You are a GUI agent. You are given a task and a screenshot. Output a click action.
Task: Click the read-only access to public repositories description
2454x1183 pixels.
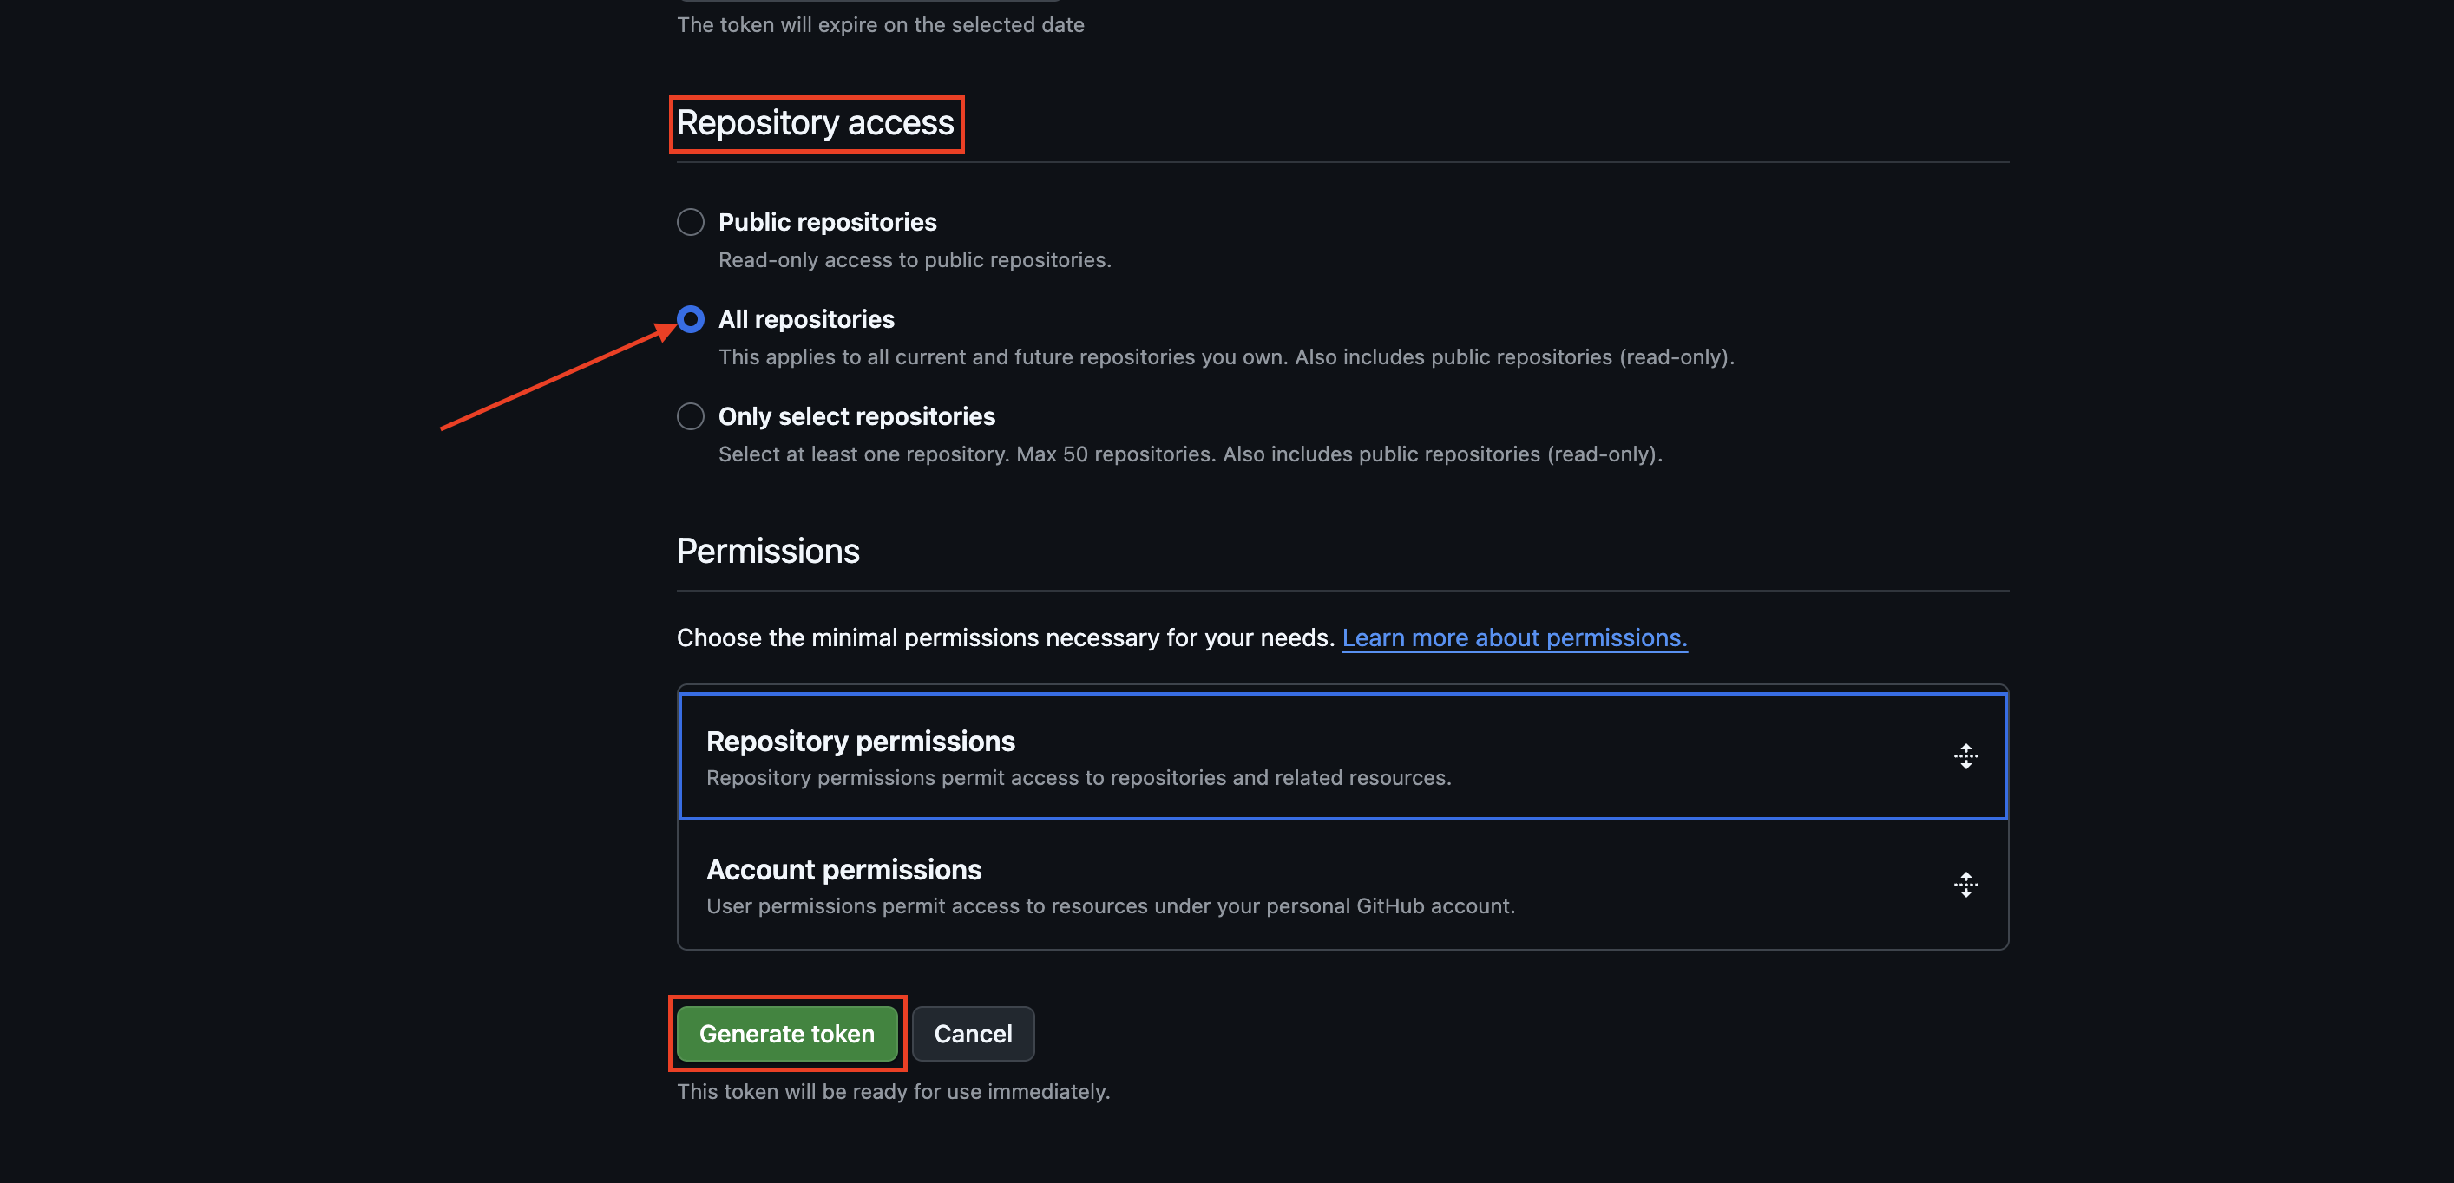[x=915, y=260]
